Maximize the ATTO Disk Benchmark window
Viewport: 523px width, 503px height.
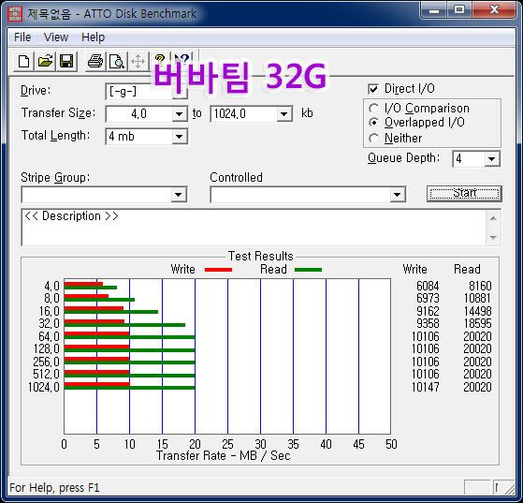point(459,10)
